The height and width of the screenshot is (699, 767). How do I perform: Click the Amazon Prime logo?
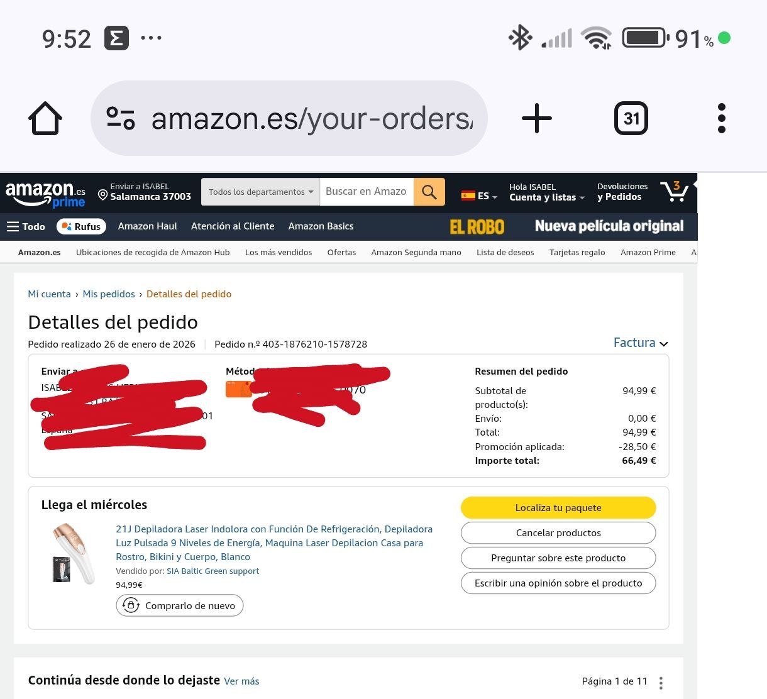tap(45, 194)
